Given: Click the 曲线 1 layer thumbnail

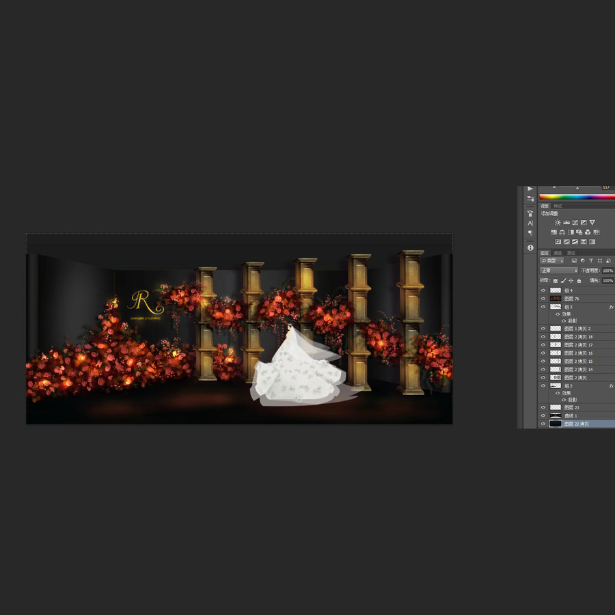Looking at the screenshot, I should (556, 415).
